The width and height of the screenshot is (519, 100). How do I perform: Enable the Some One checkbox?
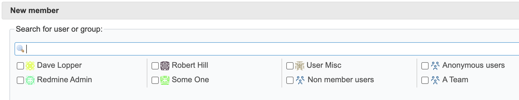(155, 80)
